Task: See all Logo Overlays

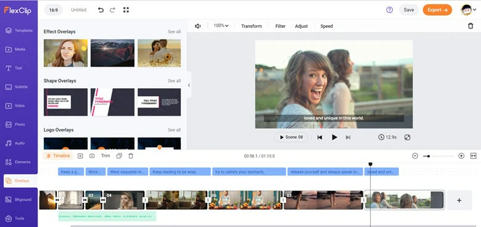Action: [175, 130]
